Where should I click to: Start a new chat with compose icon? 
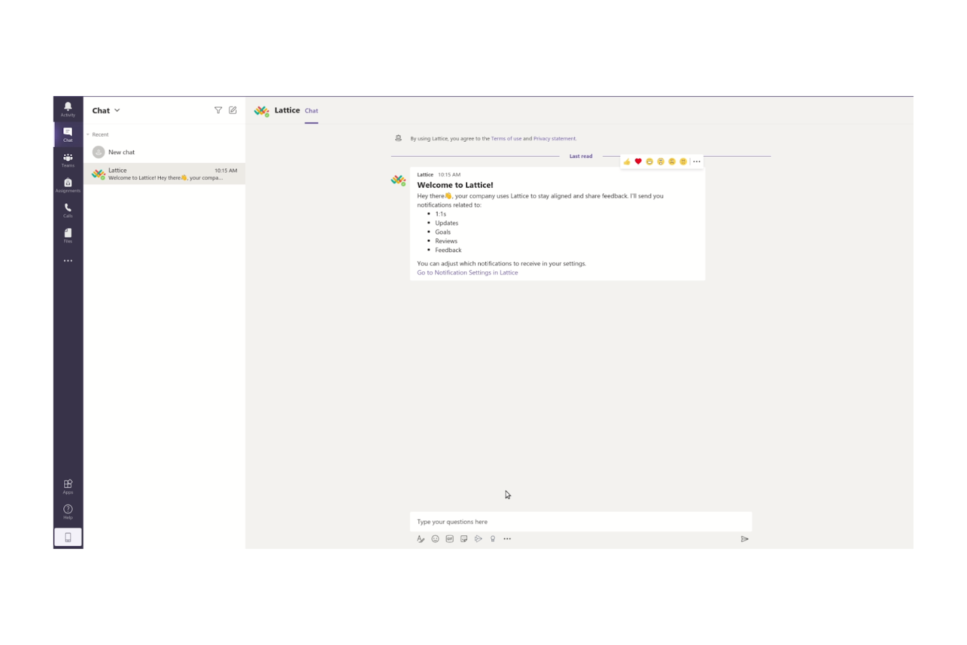pos(233,110)
